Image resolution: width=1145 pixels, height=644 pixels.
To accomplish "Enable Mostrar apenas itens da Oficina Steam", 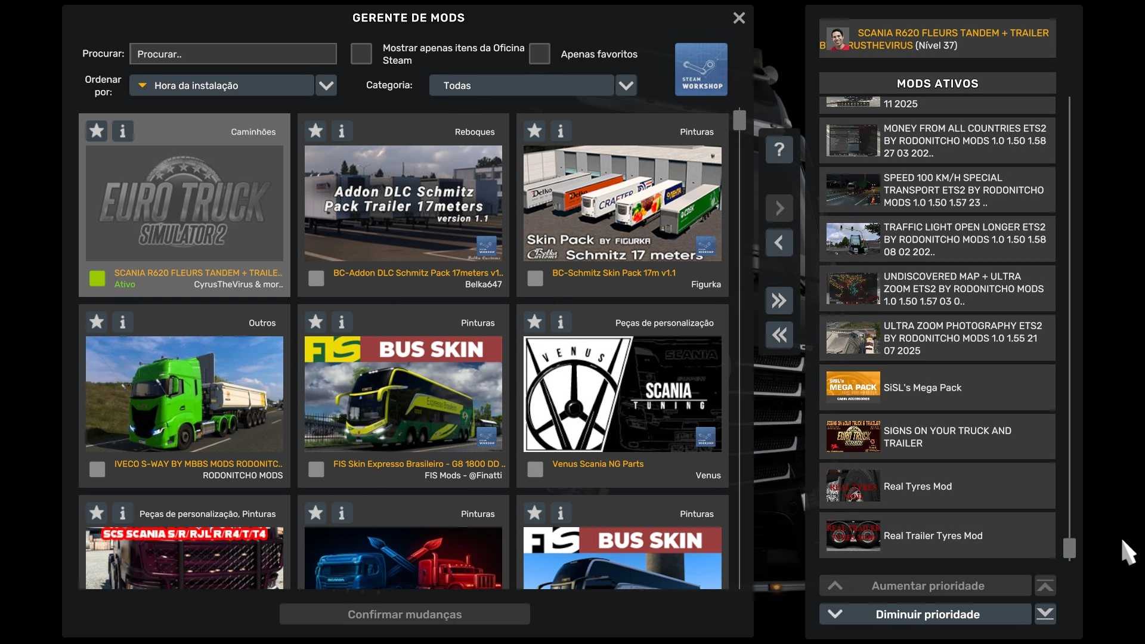I will 361,54.
